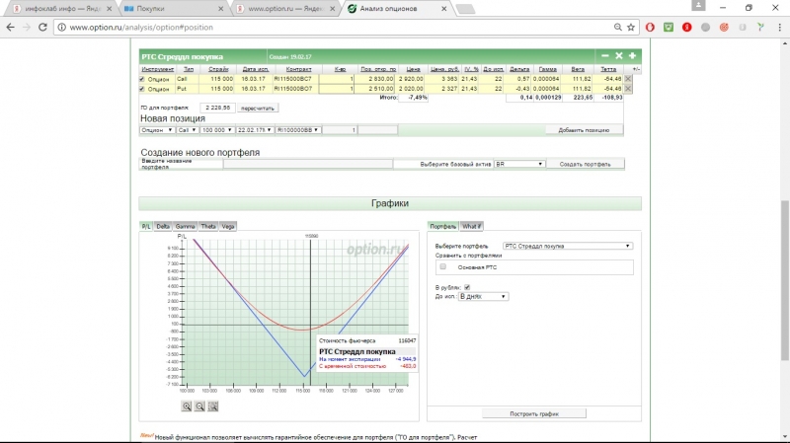Open the Chrome user profile button

click(698, 6)
